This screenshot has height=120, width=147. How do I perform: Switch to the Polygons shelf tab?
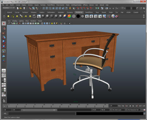pyautogui.click(x=34, y=12)
